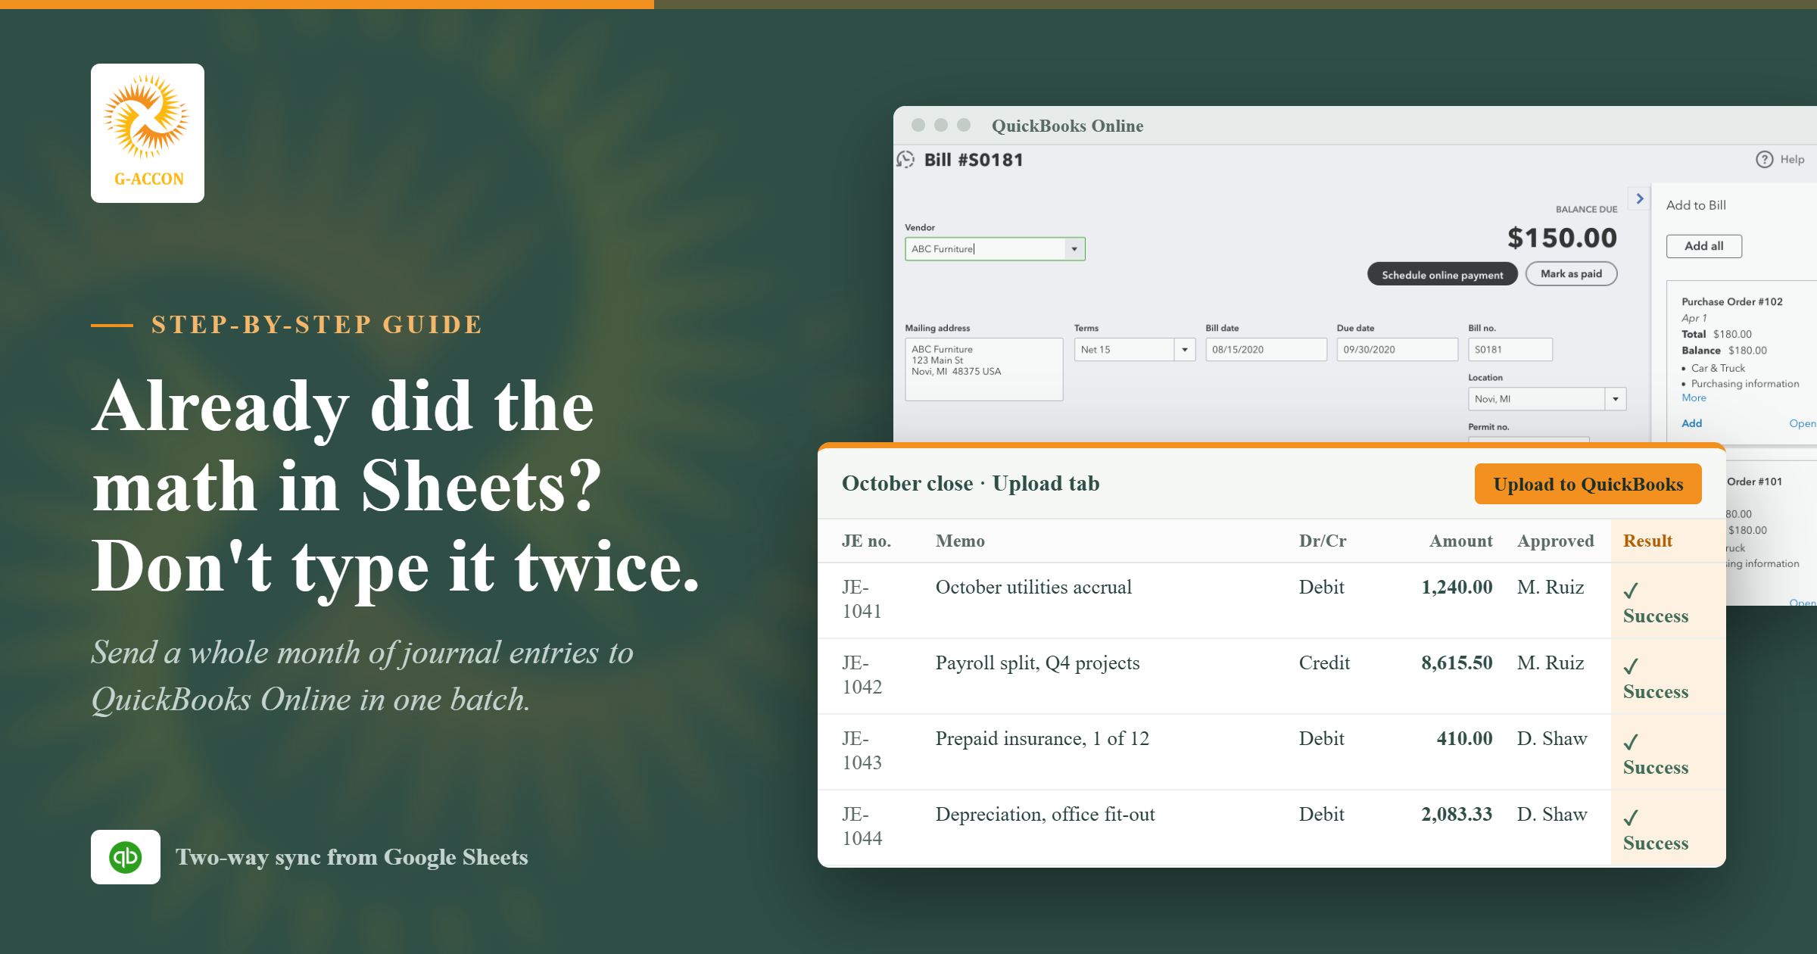Click M. Ruiz approver in JE-1041 row
The height and width of the screenshot is (954, 1817).
tap(1551, 587)
